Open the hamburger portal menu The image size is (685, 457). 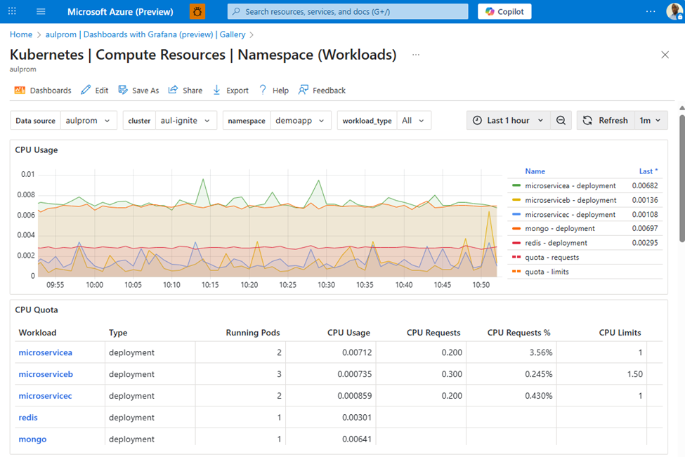(41, 11)
